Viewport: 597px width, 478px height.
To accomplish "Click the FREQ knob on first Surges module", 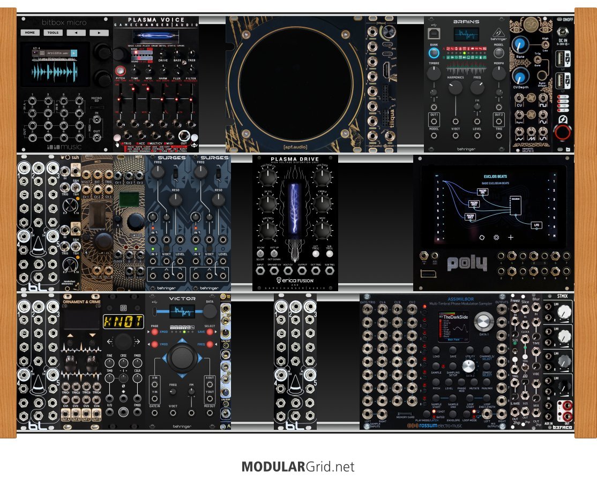I will coord(158,172).
